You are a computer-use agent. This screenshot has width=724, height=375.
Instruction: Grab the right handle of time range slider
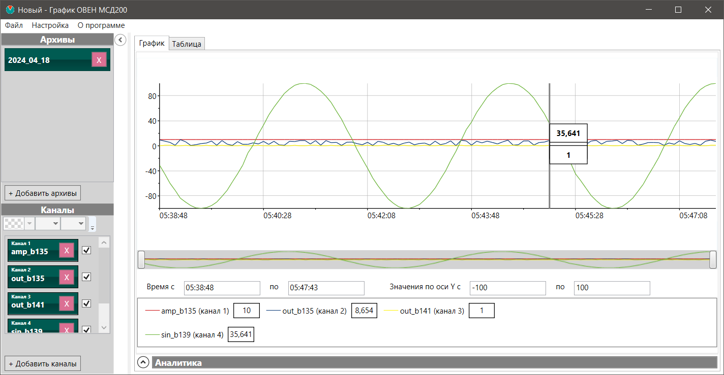713,259
